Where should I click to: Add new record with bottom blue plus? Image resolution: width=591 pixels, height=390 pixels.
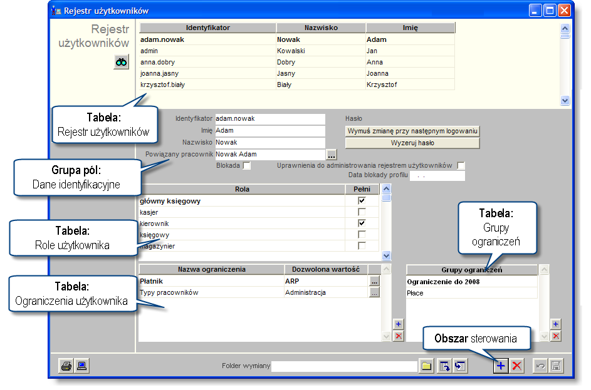501,366
